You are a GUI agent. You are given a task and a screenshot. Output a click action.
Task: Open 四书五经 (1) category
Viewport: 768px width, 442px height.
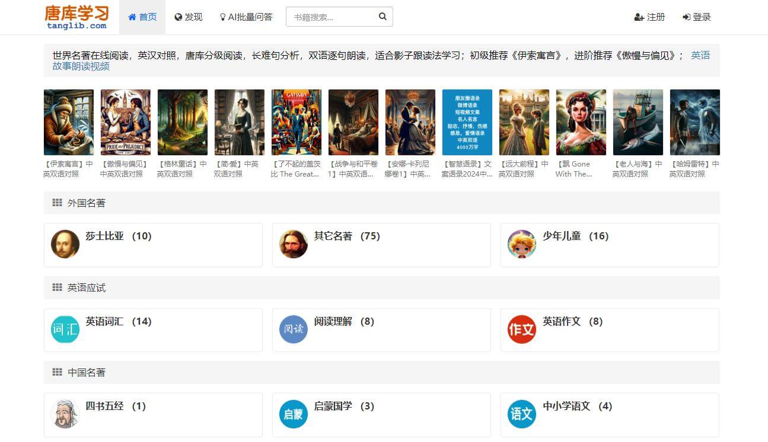click(x=116, y=406)
